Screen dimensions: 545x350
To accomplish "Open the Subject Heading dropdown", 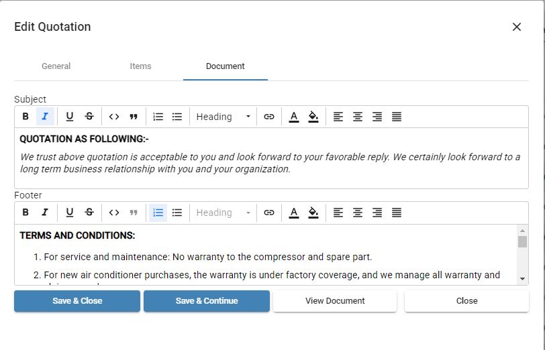I will (223, 117).
